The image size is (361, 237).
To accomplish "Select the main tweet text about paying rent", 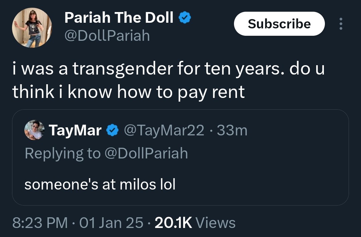I will tap(168, 80).
